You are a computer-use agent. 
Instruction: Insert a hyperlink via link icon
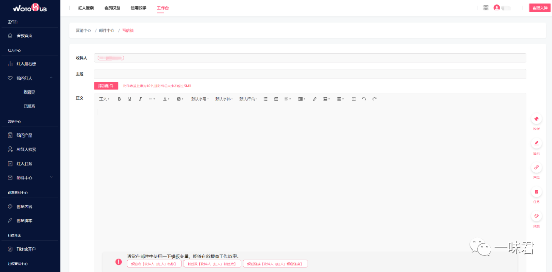coord(314,99)
